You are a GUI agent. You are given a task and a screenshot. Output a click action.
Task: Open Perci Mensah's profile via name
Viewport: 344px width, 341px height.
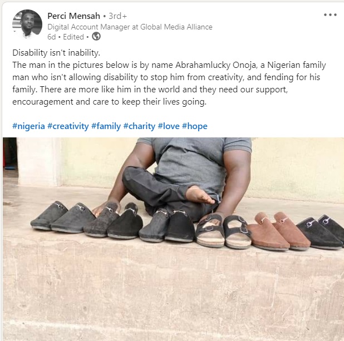click(72, 16)
